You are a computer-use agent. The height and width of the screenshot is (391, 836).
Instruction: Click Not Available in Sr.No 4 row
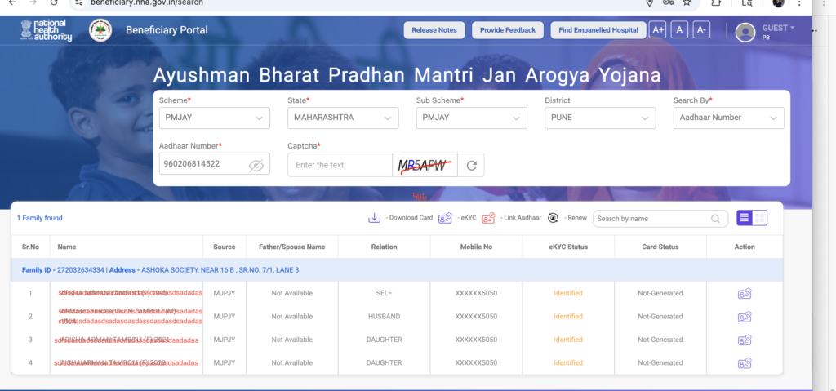click(x=291, y=363)
